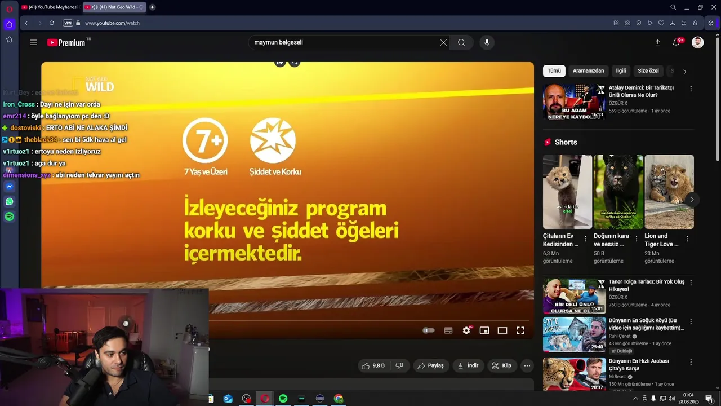
Task: Open Opera sidebar bookmarks star
Action: click(9, 39)
